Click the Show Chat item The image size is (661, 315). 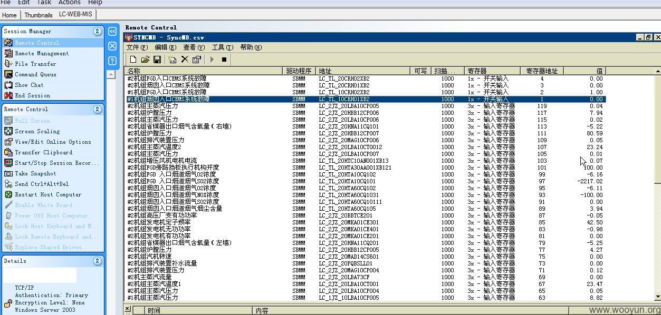click(x=29, y=85)
